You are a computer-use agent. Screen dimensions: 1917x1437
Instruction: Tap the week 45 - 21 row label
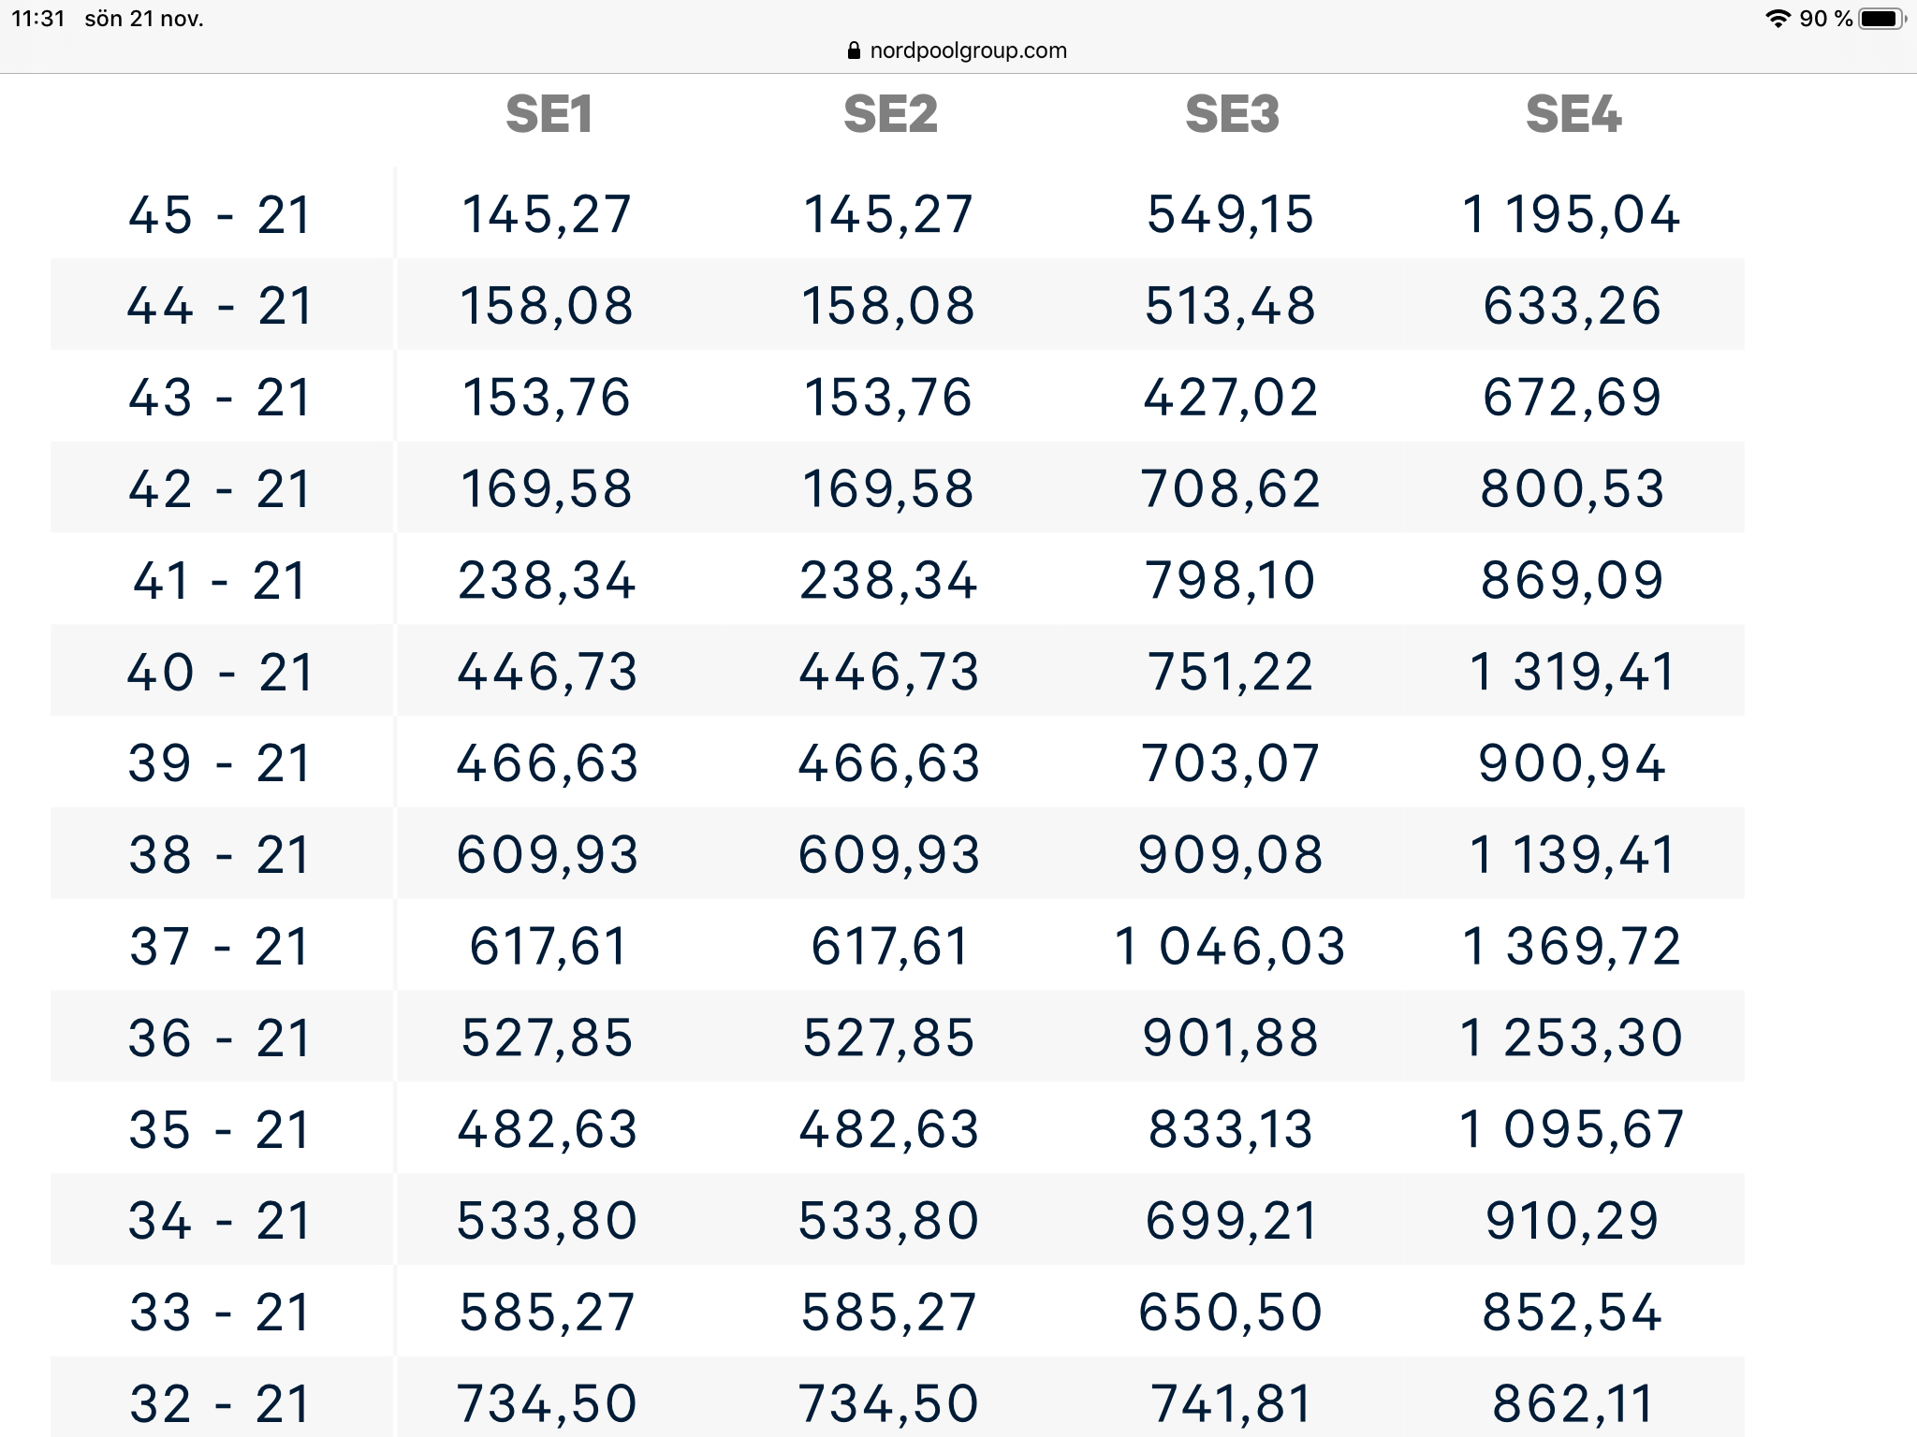click(x=220, y=215)
